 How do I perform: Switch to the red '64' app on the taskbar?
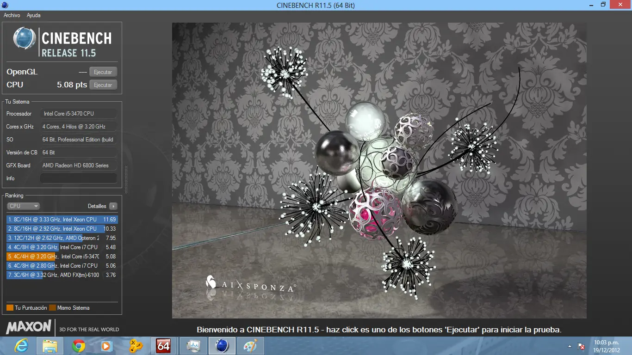coord(163,346)
